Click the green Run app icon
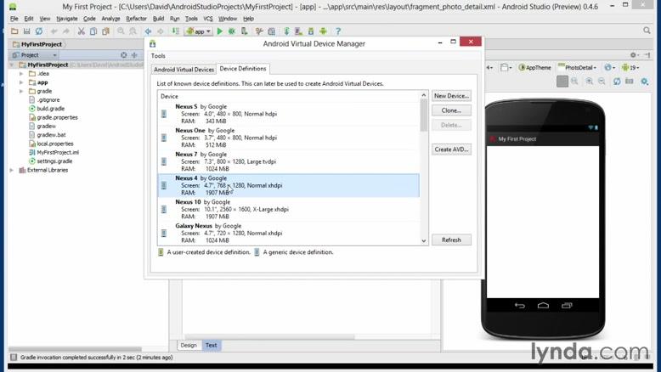The height and width of the screenshot is (372, 661). [x=219, y=31]
